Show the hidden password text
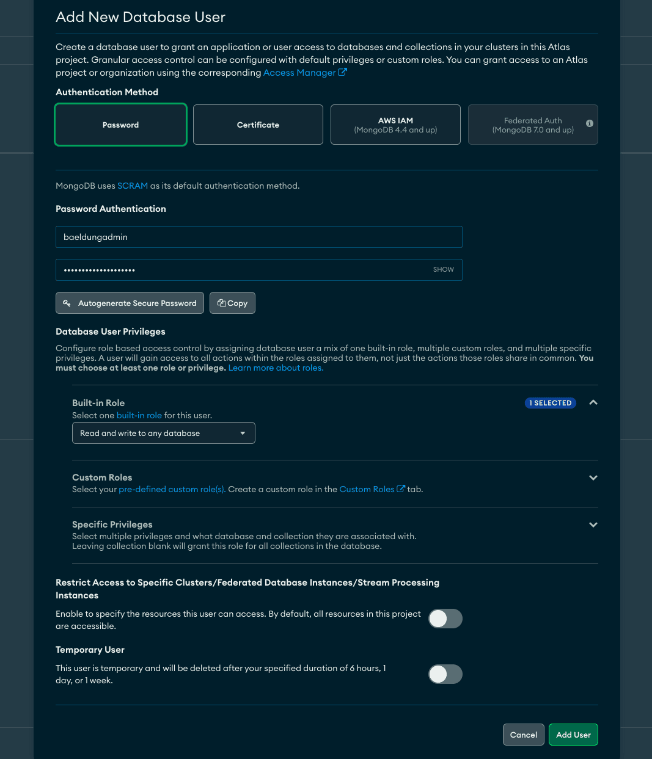Viewport: 652px width, 759px height. [x=444, y=269]
